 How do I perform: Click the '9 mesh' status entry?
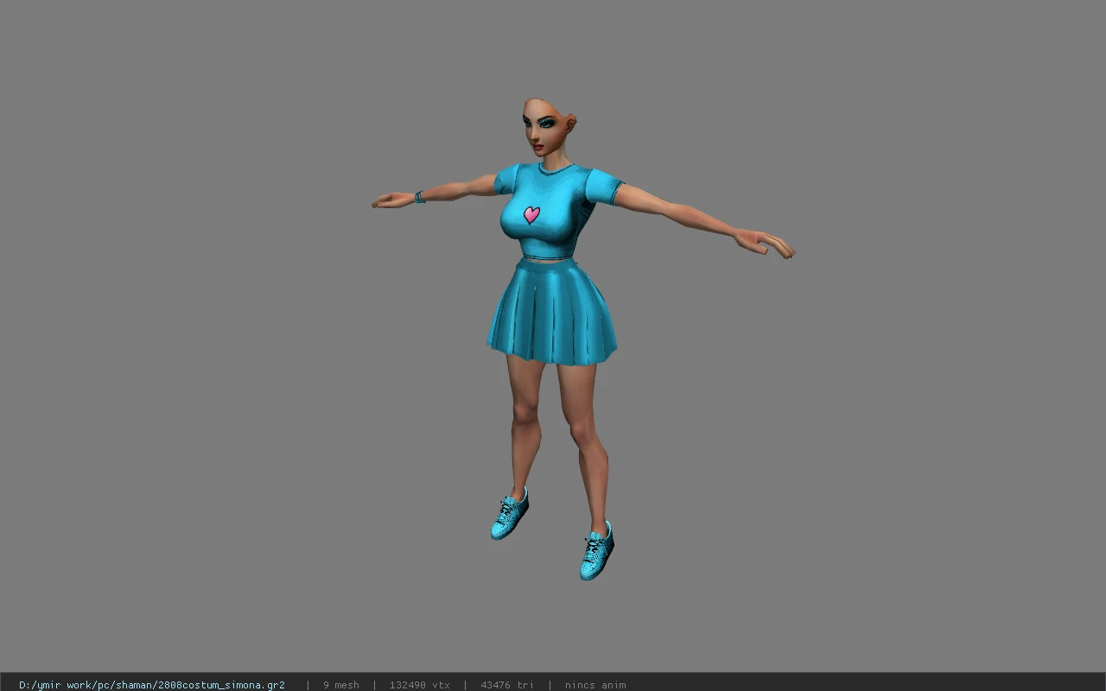click(341, 685)
